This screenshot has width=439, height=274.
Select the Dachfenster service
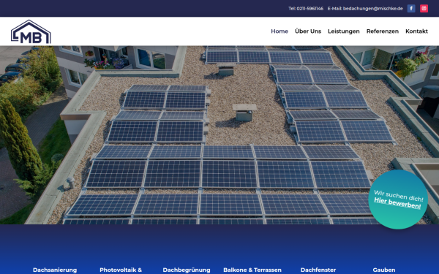pyautogui.click(x=318, y=270)
